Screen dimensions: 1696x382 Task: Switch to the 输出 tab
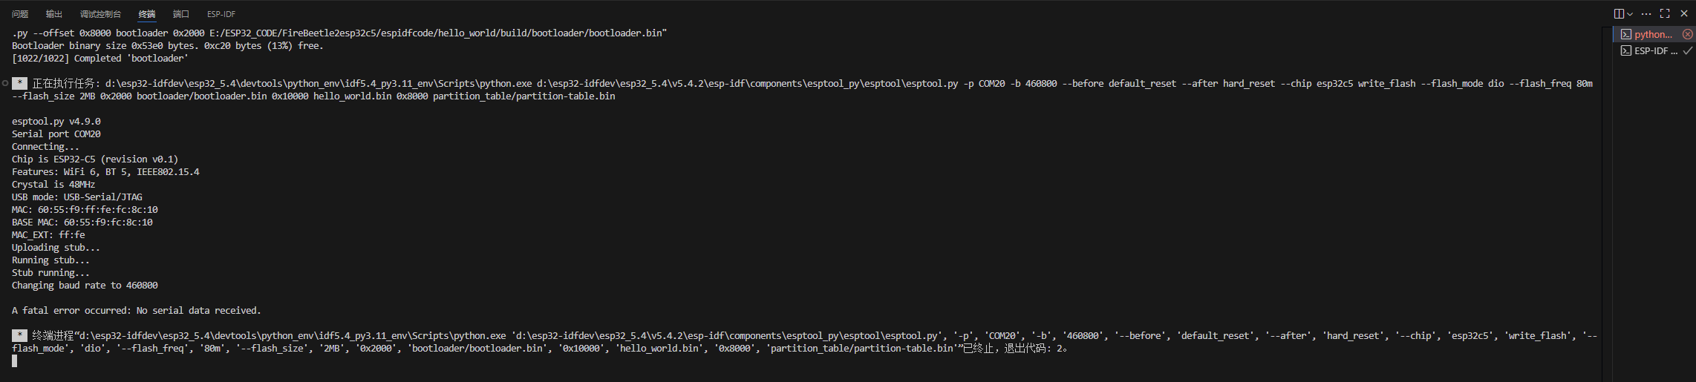pyautogui.click(x=54, y=14)
